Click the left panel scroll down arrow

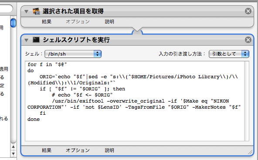[14, 154]
